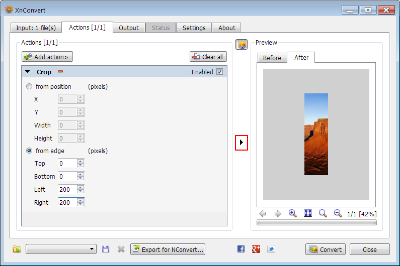The width and height of the screenshot is (400, 266).
Task: Increase the Top edge value
Action: [x=81, y=161]
